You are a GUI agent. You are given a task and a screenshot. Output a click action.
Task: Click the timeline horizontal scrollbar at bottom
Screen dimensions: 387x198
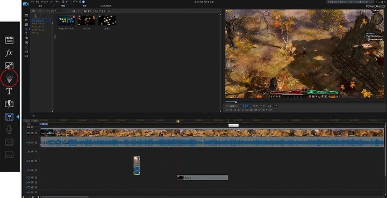click(65, 197)
